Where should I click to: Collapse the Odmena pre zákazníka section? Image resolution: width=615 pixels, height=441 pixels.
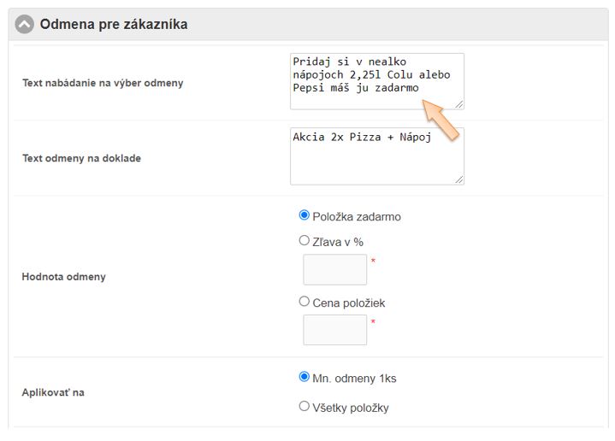click(x=24, y=25)
